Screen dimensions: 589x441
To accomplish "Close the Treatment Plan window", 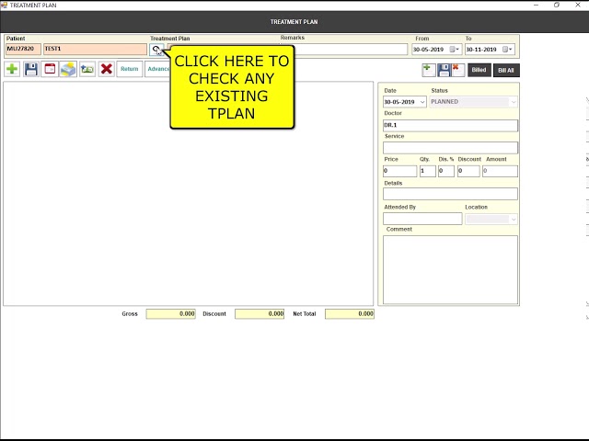I will pos(578,5).
